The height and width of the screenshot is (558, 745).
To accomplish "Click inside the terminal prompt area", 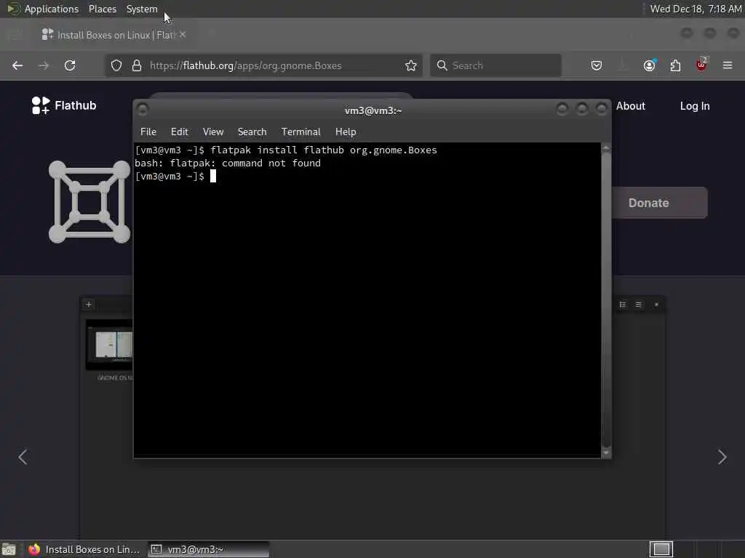I will 367,300.
